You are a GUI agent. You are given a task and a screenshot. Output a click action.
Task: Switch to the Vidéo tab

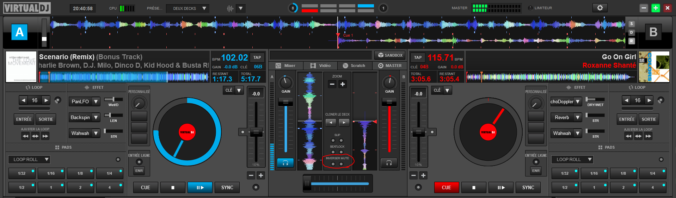(320, 66)
